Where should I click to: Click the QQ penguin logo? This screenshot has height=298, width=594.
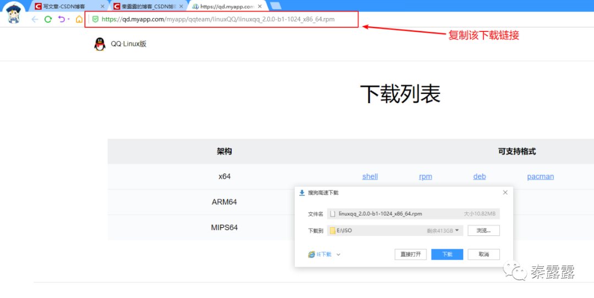(99, 44)
